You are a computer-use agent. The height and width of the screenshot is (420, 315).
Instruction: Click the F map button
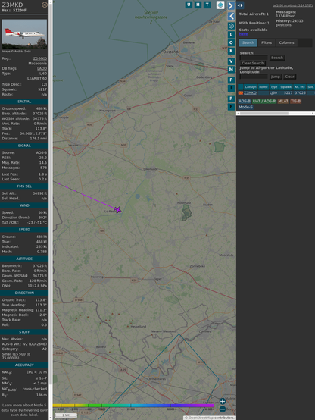point(231,107)
